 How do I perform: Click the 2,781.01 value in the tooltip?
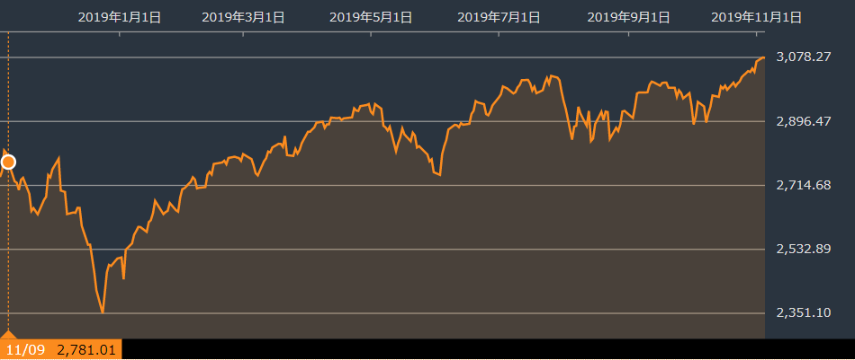click(86, 349)
